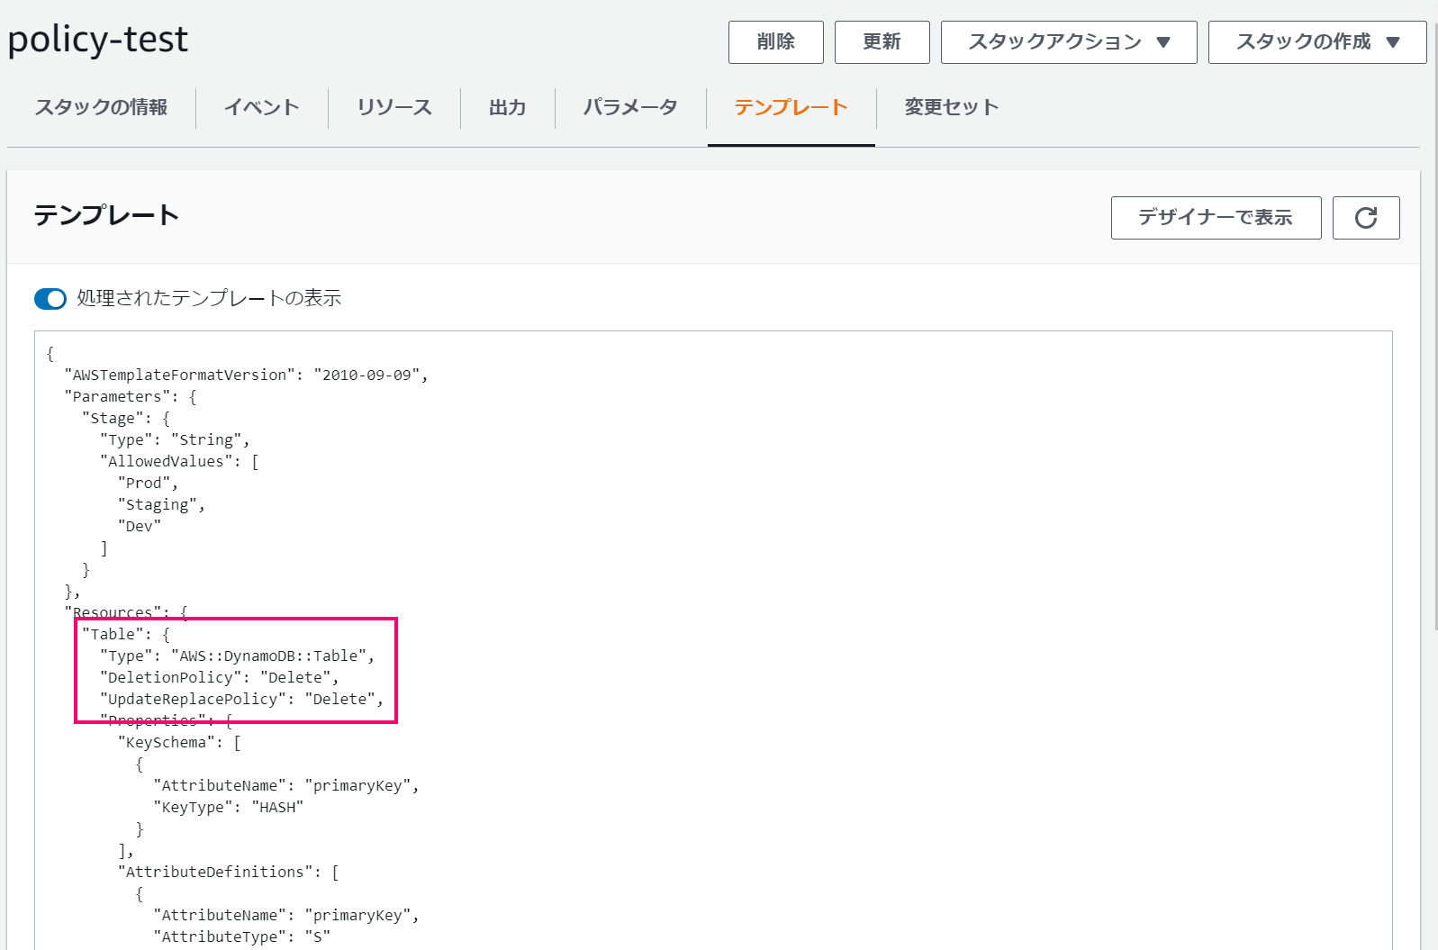Select the テンプレート tab
This screenshot has width=1438, height=950.
click(791, 107)
